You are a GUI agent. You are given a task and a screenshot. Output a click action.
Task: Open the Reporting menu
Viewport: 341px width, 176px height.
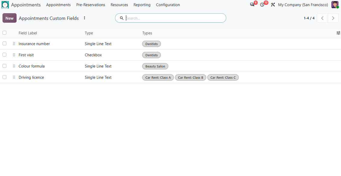click(142, 5)
